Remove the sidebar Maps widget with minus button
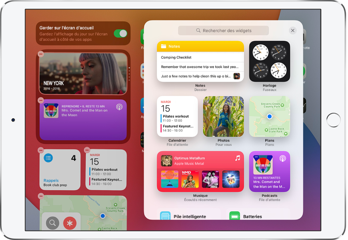Image resolution: width=348 pixels, height=240 pixels. (40, 196)
